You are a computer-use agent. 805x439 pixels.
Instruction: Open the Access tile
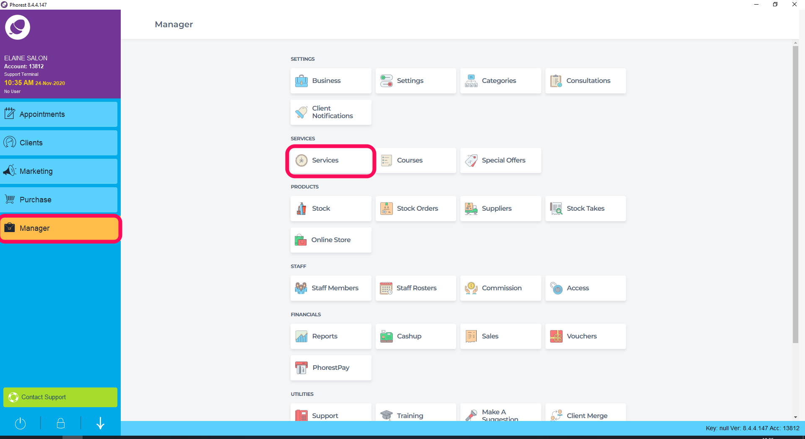click(585, 288)
